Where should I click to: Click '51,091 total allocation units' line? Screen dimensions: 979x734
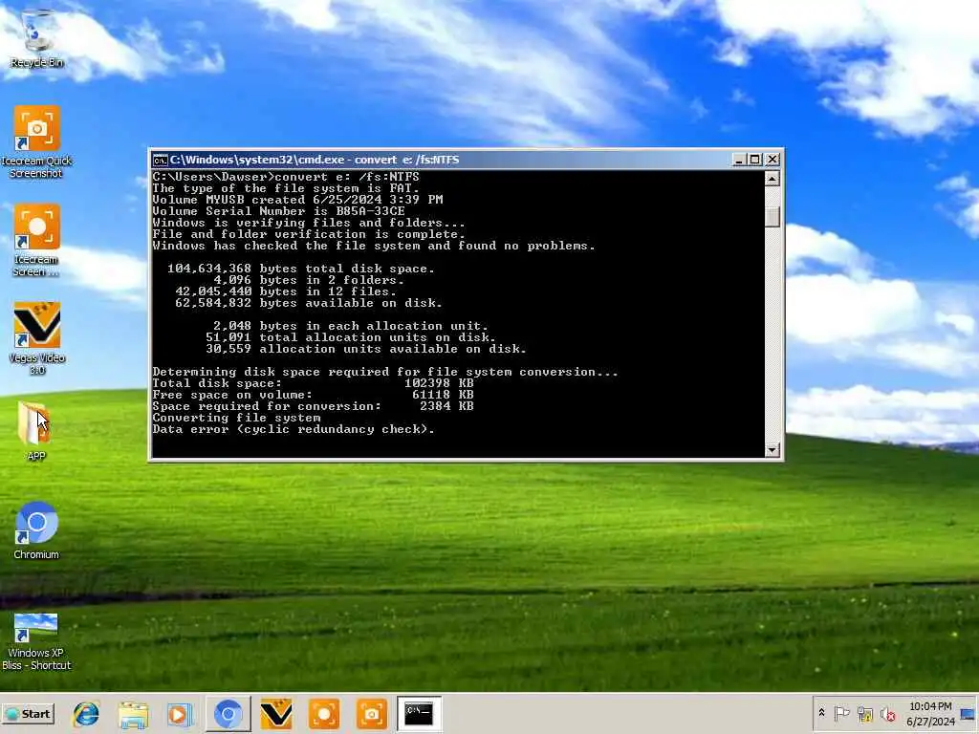pyautogui.click(x=351, y=337)
